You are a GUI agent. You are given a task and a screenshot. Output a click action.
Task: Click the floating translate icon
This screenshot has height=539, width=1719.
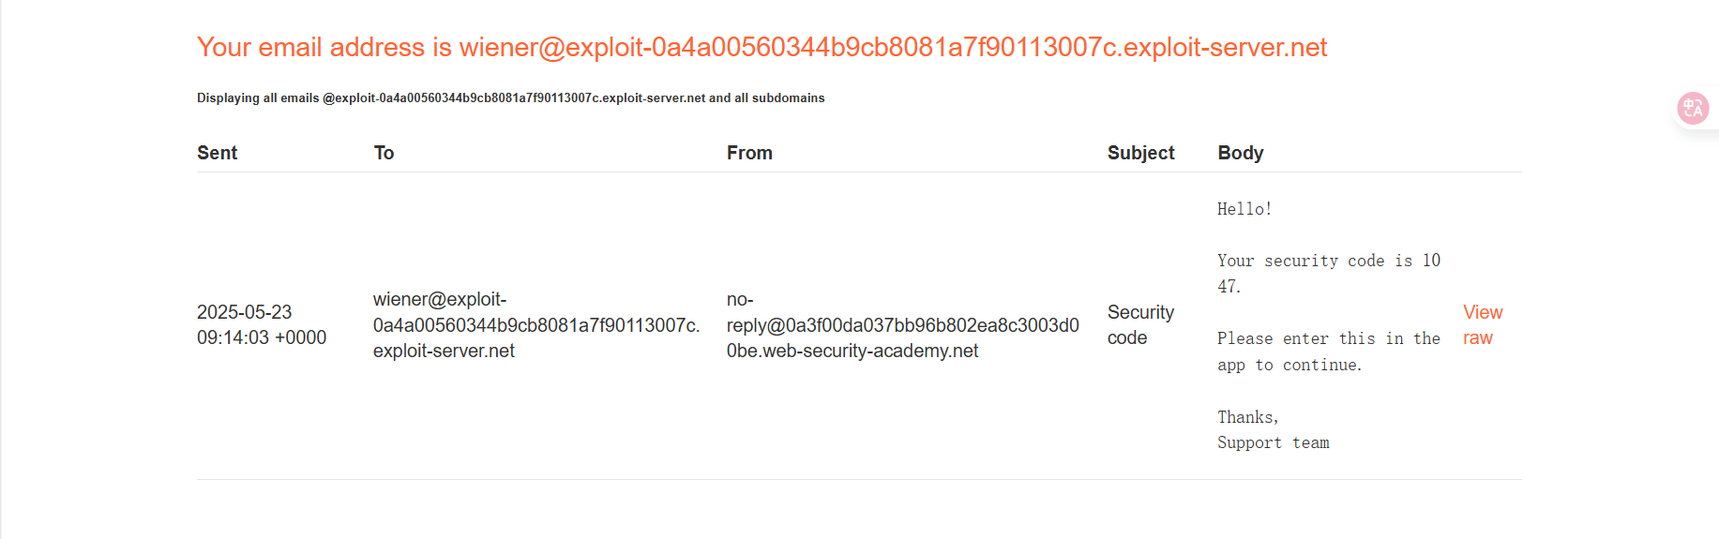coord(1693,109)
